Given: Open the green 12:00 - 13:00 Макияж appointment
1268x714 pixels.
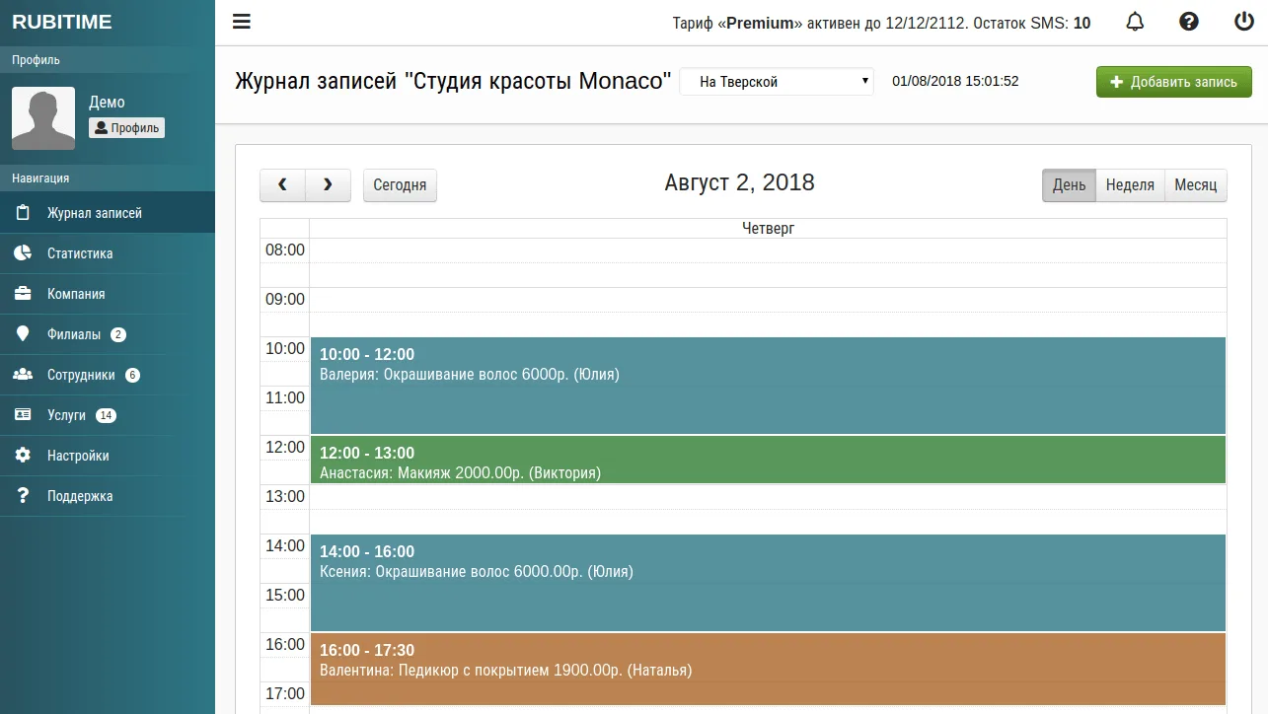Looking at the screenshot, I should point(768,460).
